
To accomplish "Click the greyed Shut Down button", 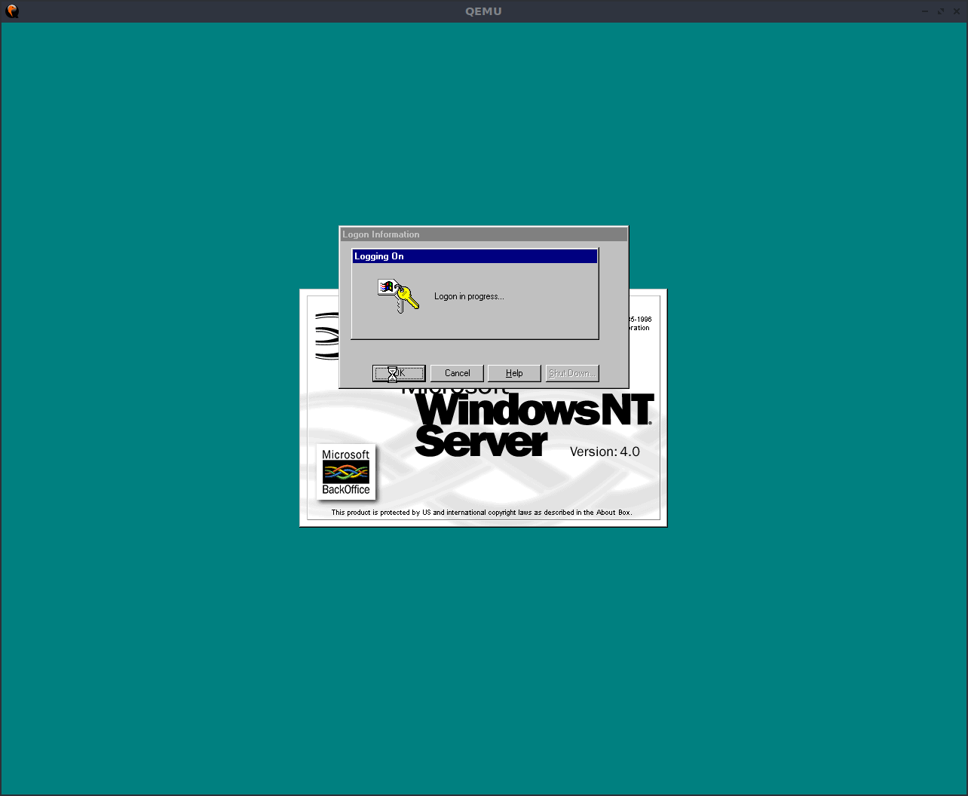I will point(572,373).
